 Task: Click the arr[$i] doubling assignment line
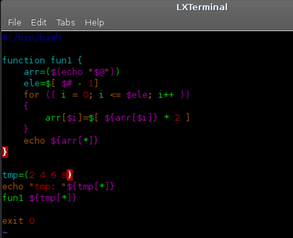pos(118,118)
